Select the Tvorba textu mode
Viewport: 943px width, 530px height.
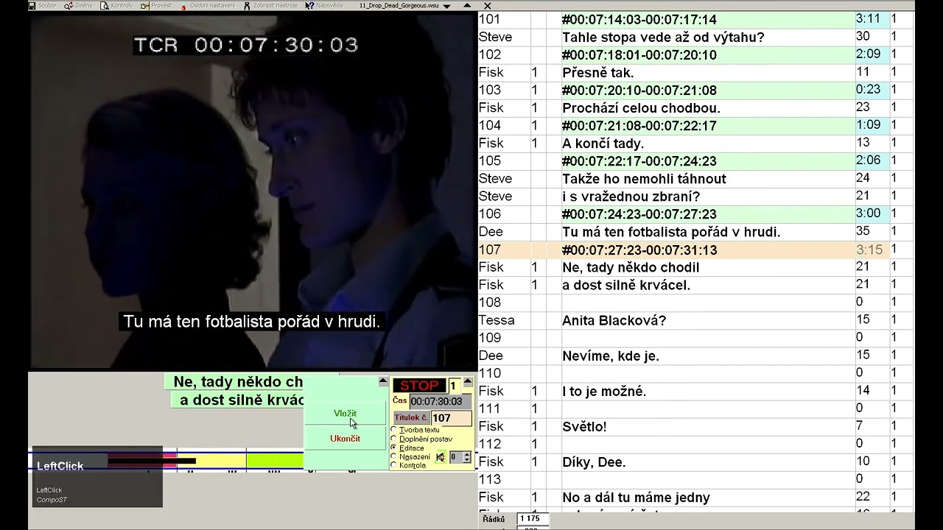click(x=415, y=430)
